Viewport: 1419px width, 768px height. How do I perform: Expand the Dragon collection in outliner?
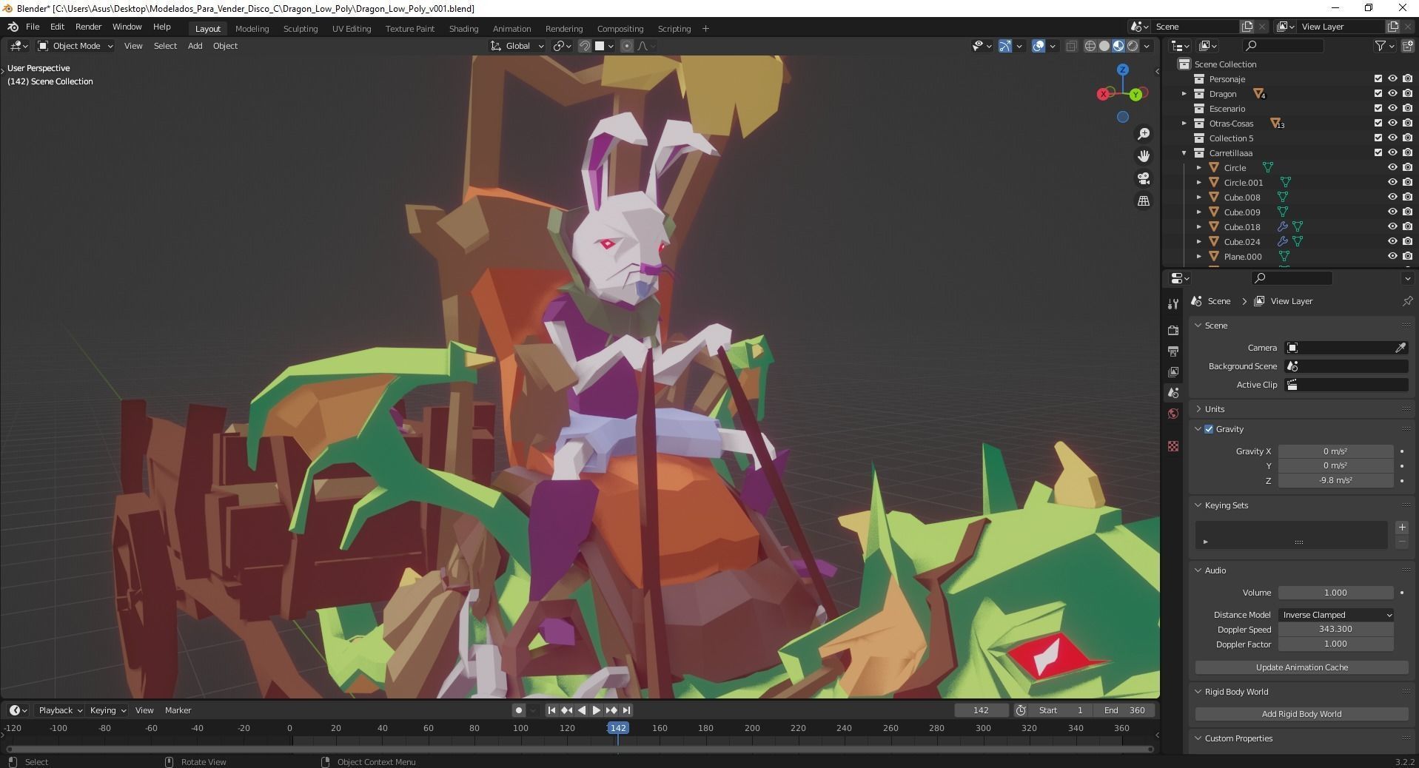coord(1184,94)
